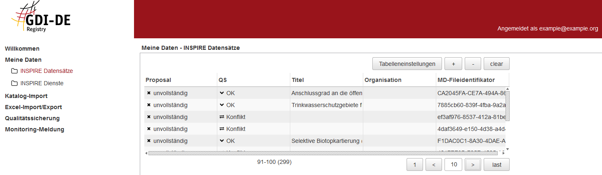602x175 pixels.
Task: Open Katalog-Import in the sidebar
Action: click(x=26, y=96)
